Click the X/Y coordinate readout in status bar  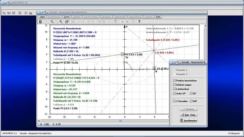[50, 124]
